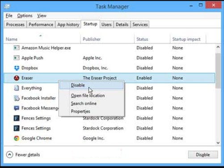Click the vertical scrollbar thumb

tap(218, 71)
